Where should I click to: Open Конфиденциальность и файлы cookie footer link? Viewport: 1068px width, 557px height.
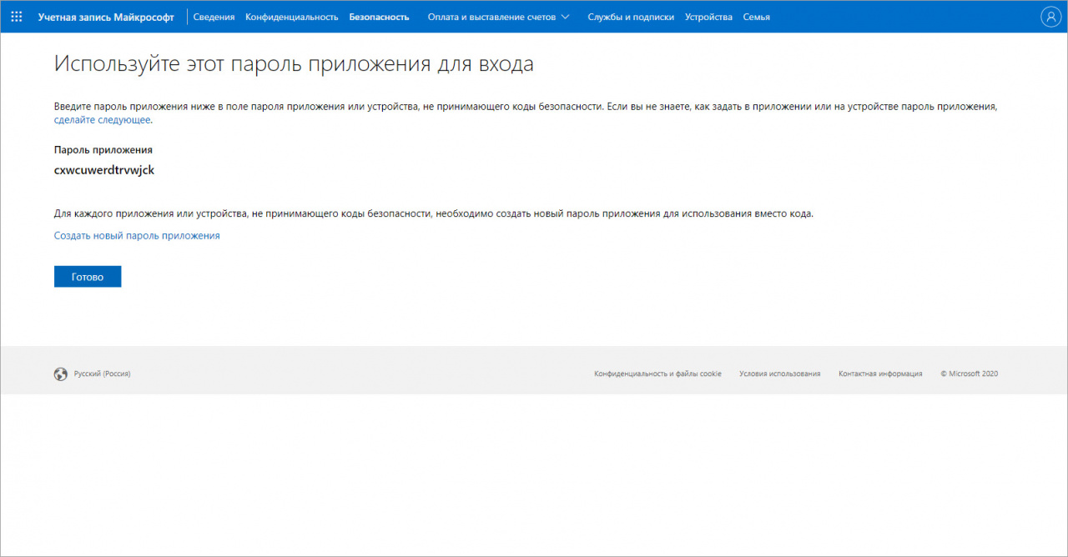tap(657, 374)
